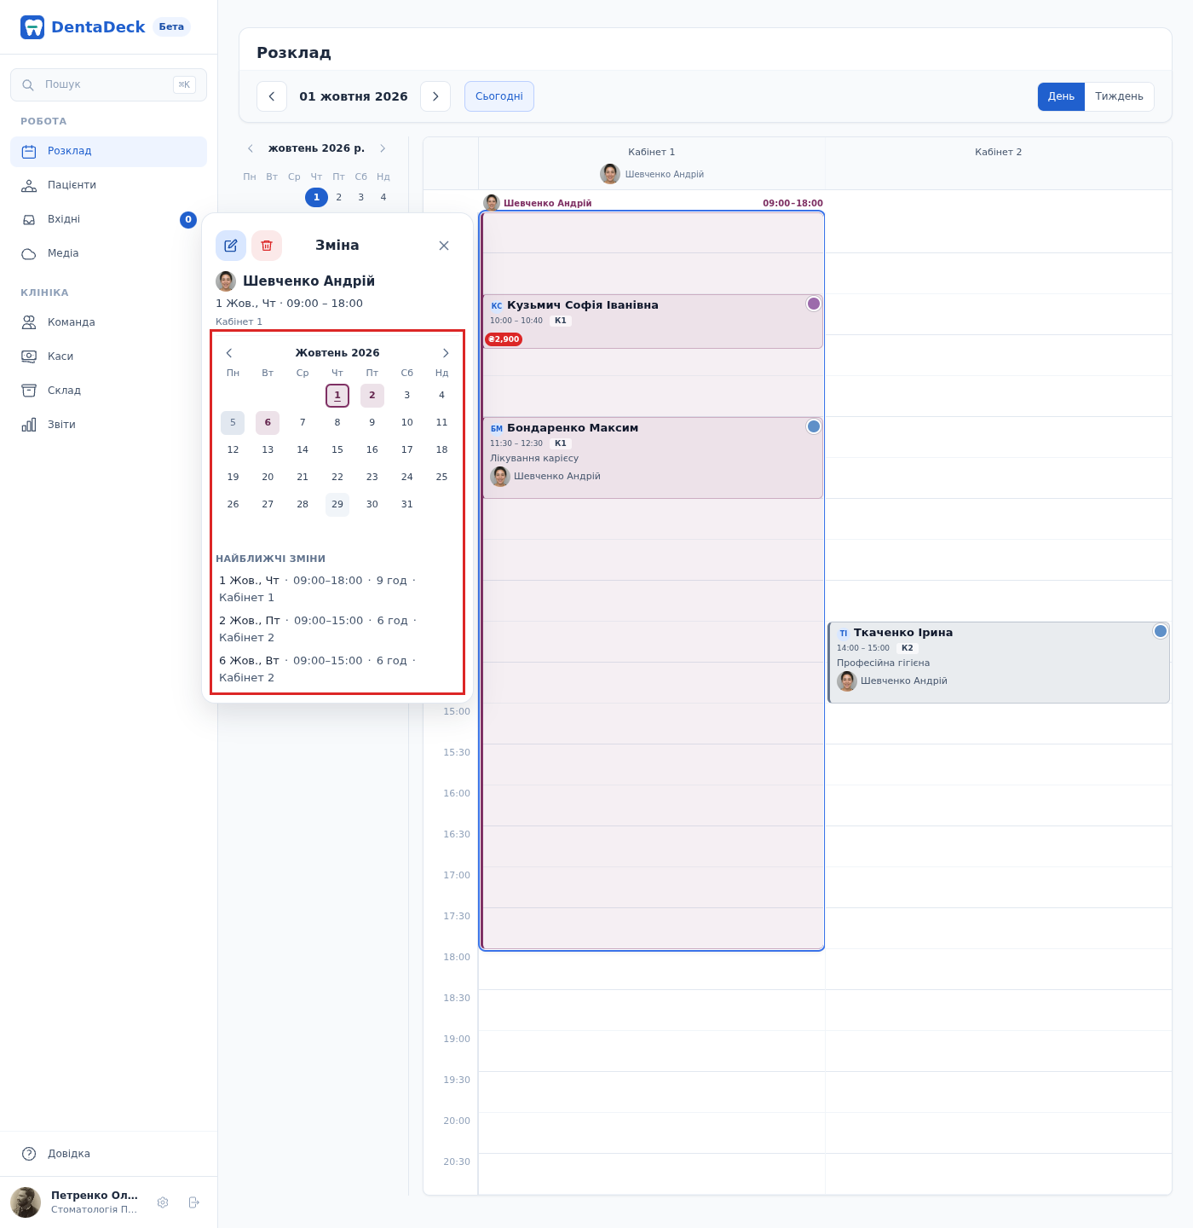Click the blue status dot on Бондаренко Максим appointment
This screenshot has width=1193, height=1228.
point(814,426)
